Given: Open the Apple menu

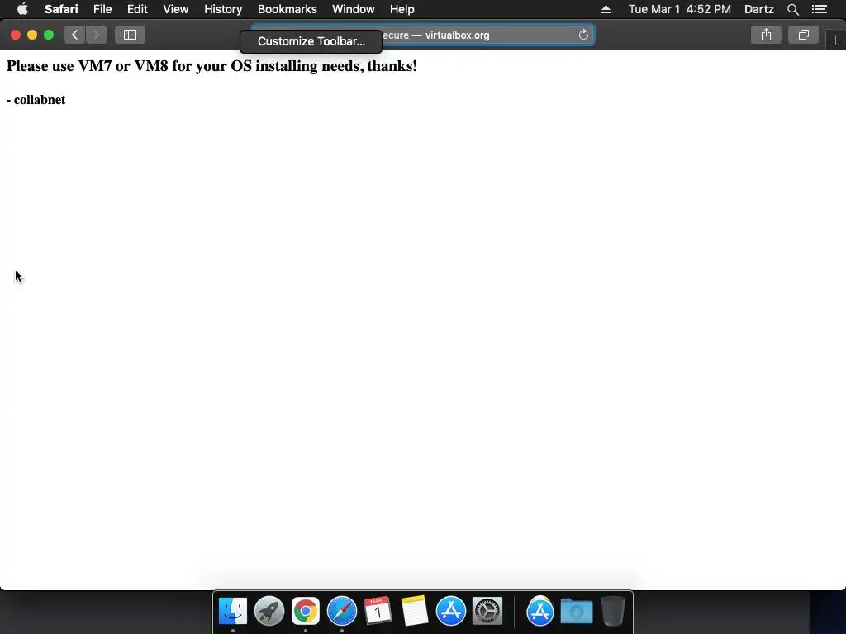Looking at the screenshot, I should (x=22, y=9).
